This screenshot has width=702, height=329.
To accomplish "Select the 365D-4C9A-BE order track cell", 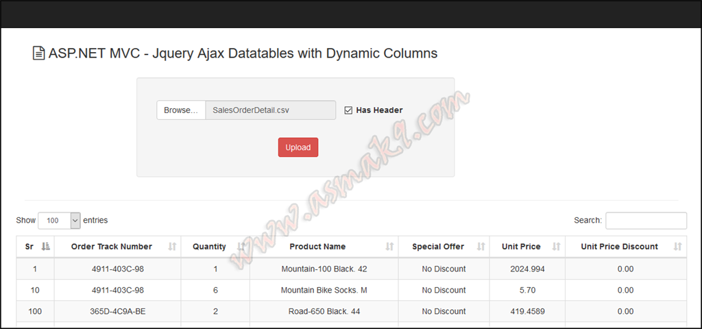I will (117, 312).
